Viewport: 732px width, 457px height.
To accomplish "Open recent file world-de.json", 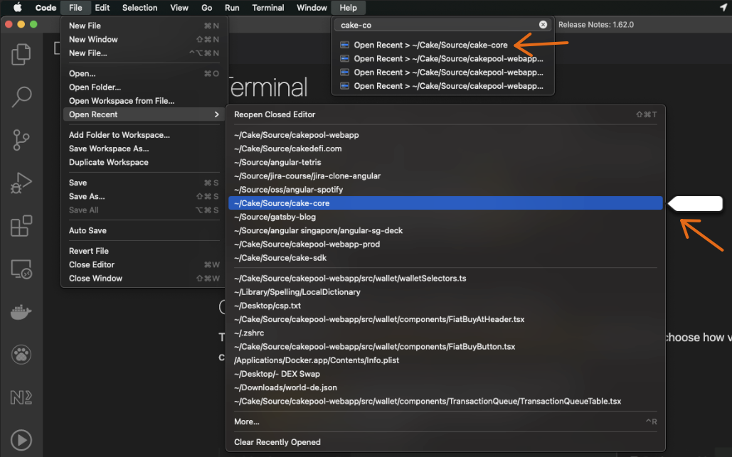I will point(445,387).
